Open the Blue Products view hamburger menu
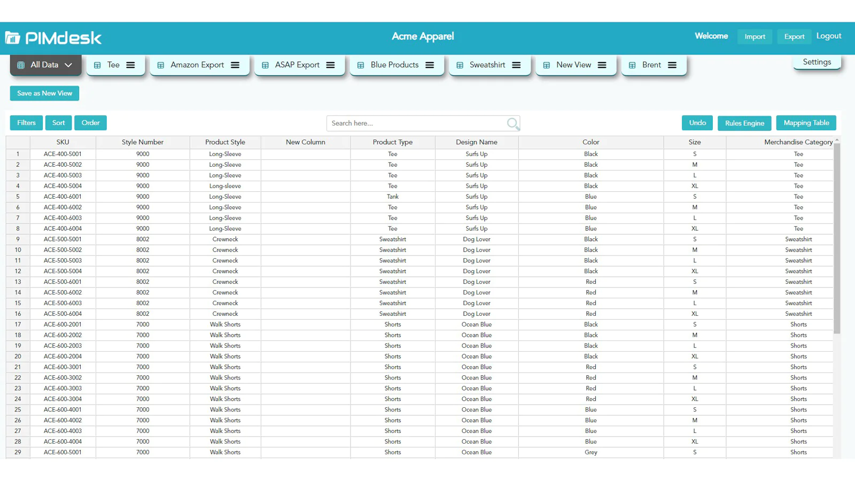 (x=430, y=65)
